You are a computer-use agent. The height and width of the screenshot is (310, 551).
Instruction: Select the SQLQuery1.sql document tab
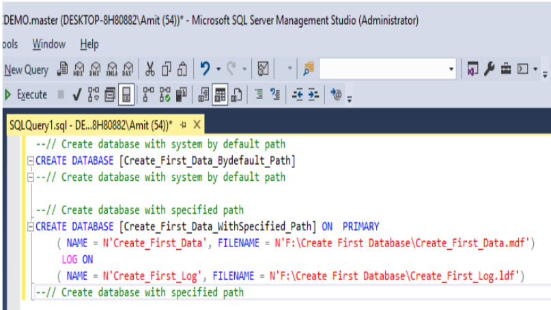point(91,125)
